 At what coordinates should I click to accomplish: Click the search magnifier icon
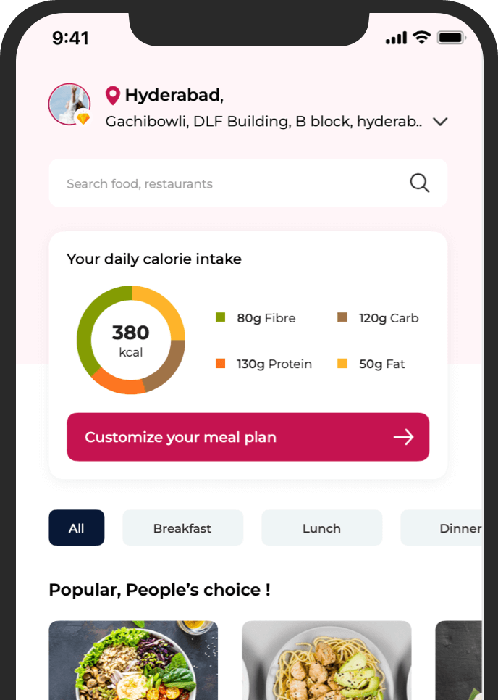[419, 183]
